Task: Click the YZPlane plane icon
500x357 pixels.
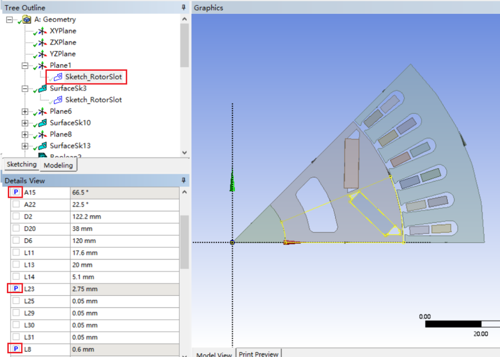Action: (x=43, y=54)
